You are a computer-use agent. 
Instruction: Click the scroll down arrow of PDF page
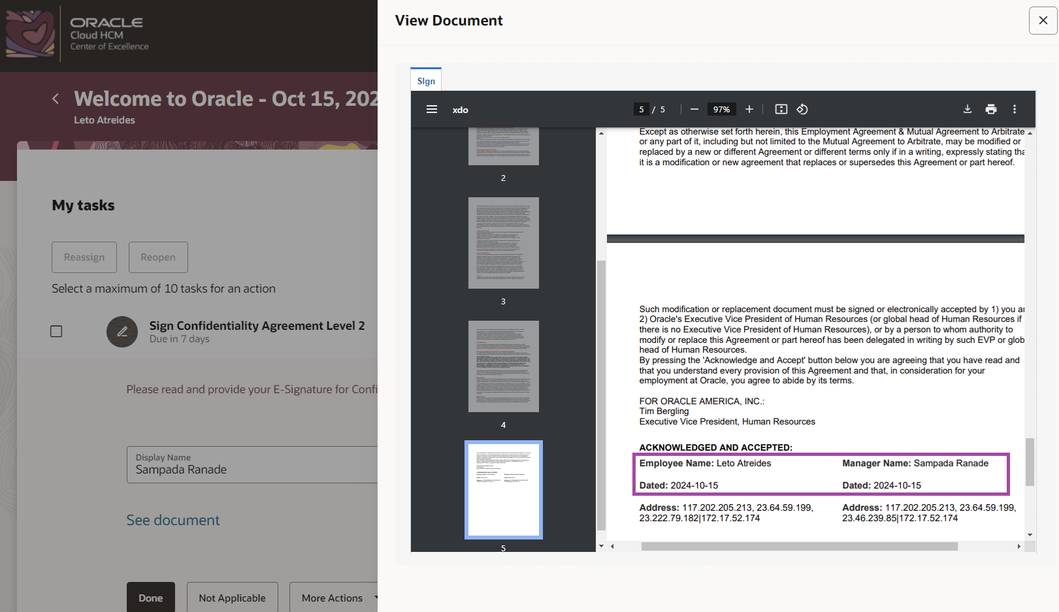[x=1030, y=535]
